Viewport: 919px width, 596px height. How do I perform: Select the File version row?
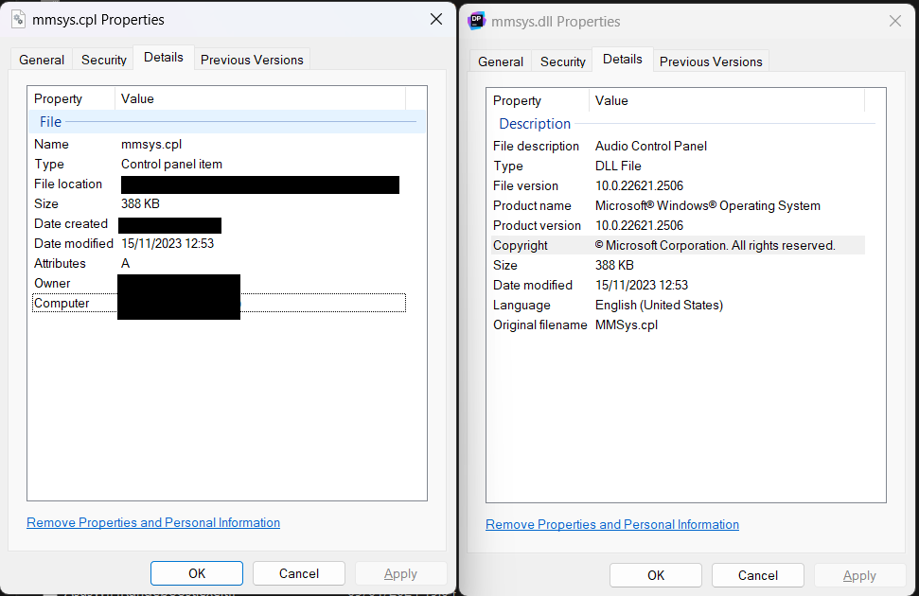coord(678,185)
